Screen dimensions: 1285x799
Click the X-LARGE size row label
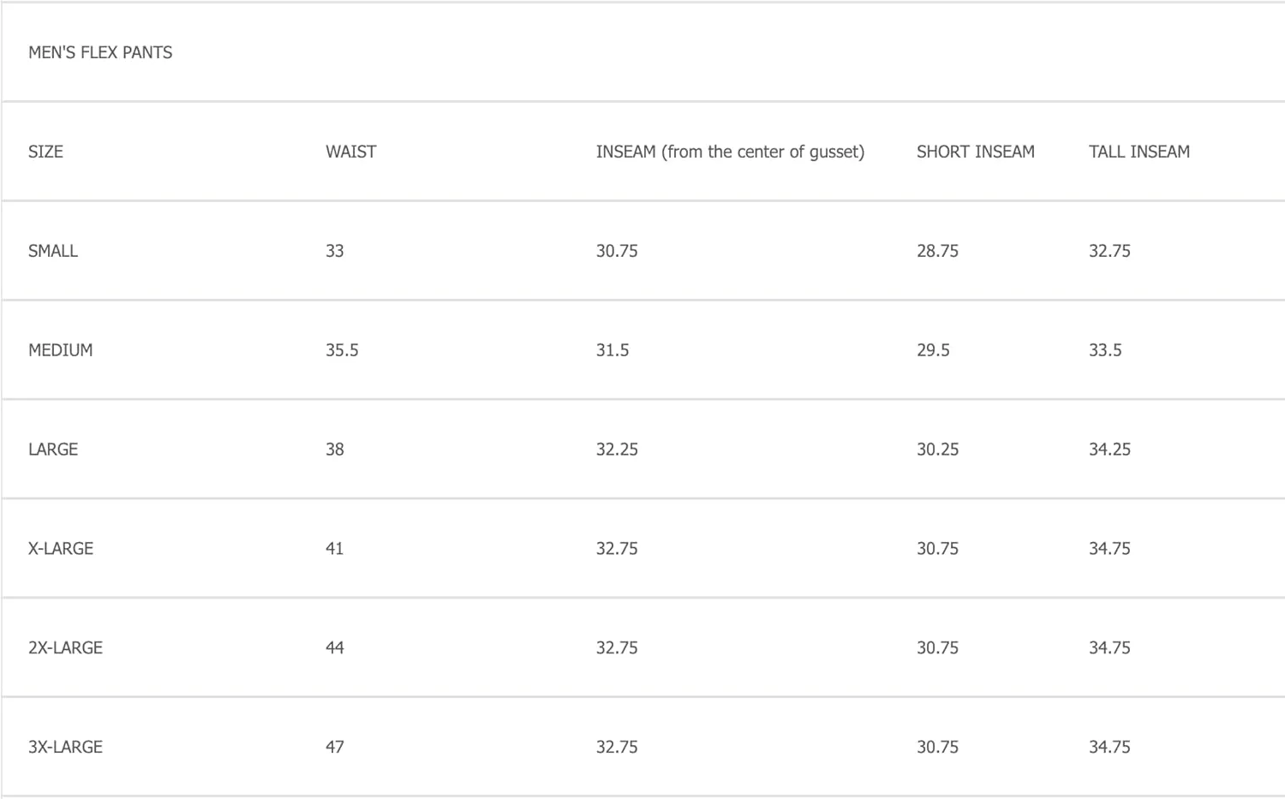tap(61, 549)
